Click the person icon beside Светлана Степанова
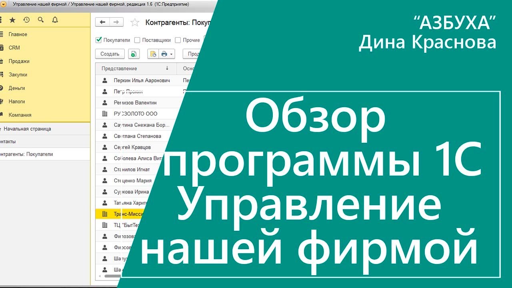This screenshot has width=512, height=288. pos(105,136)
